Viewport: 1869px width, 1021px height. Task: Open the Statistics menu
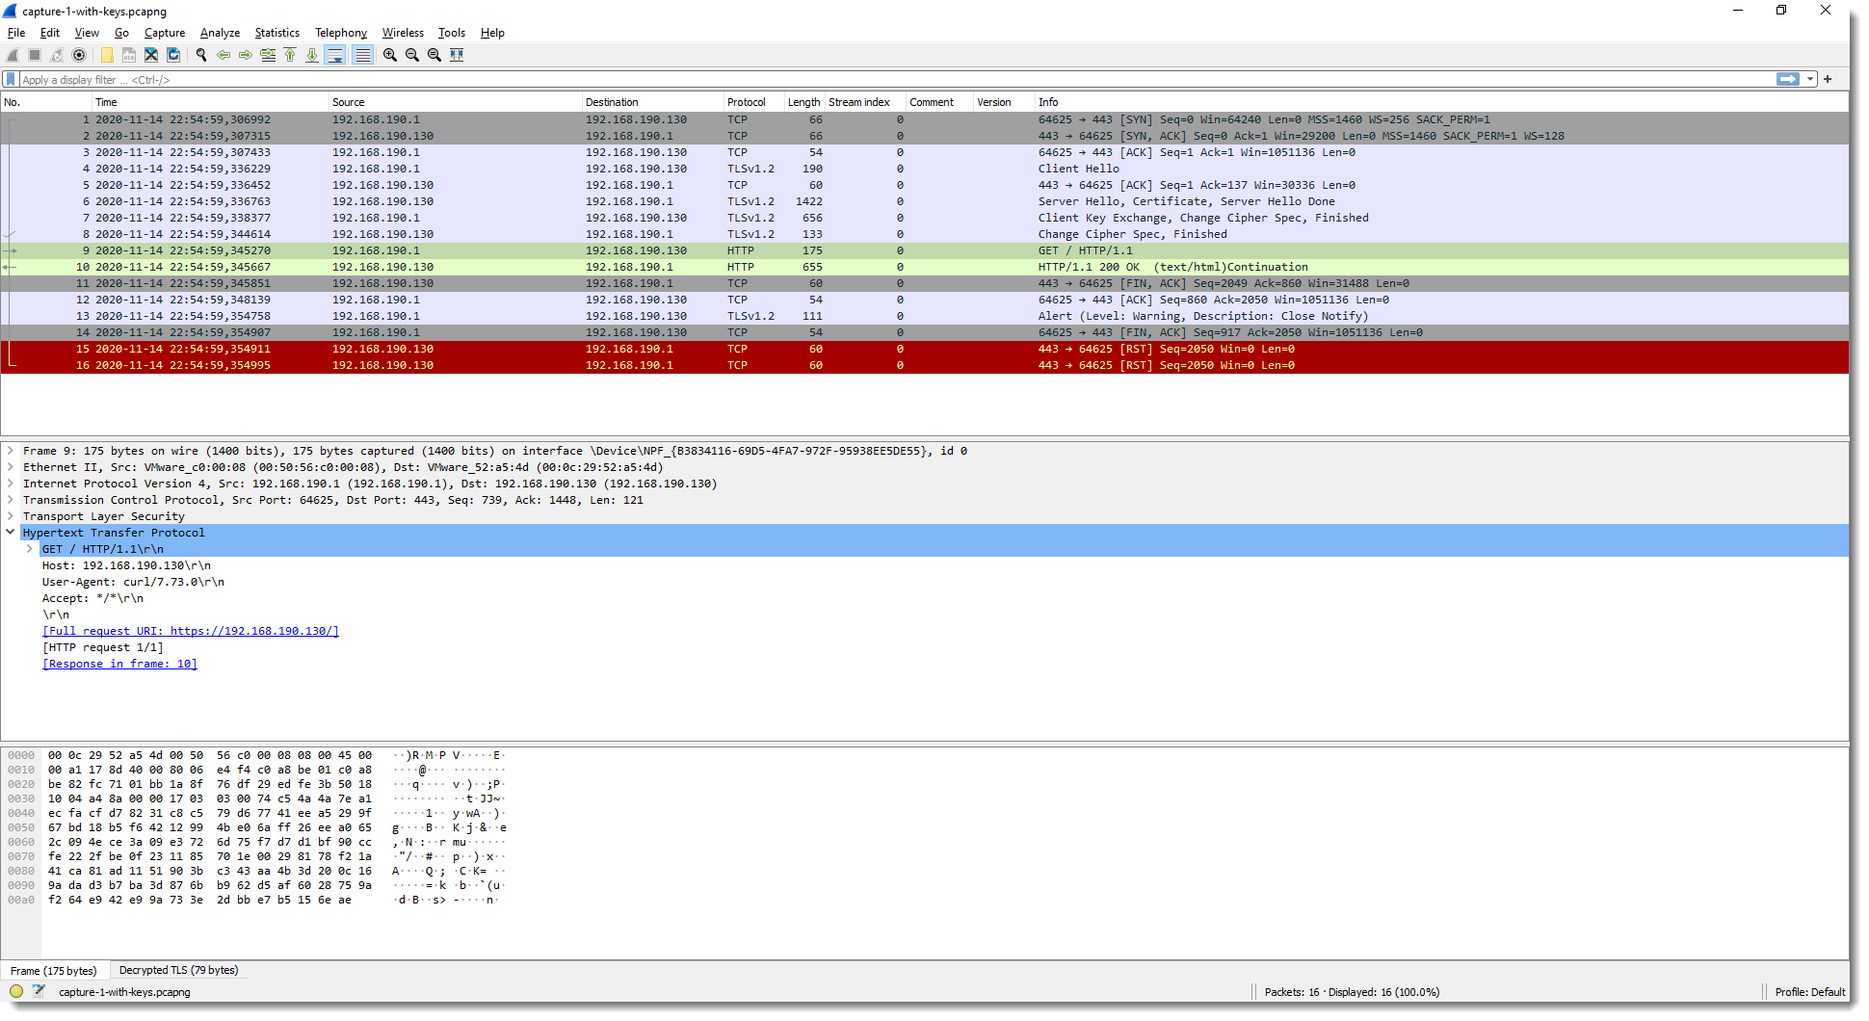click(x=276, y=33)
